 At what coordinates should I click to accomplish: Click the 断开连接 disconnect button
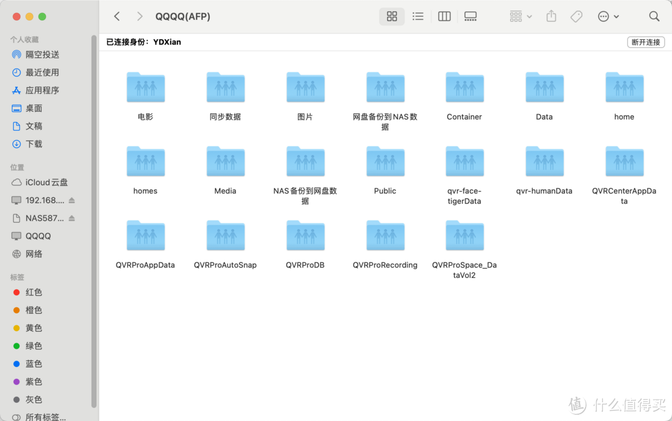[646, 42]
